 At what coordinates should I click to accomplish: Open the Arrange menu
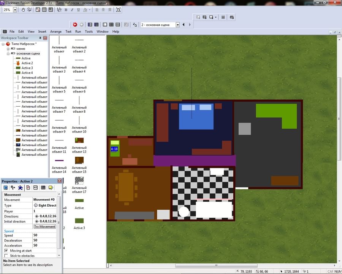(x=55, y=32)
